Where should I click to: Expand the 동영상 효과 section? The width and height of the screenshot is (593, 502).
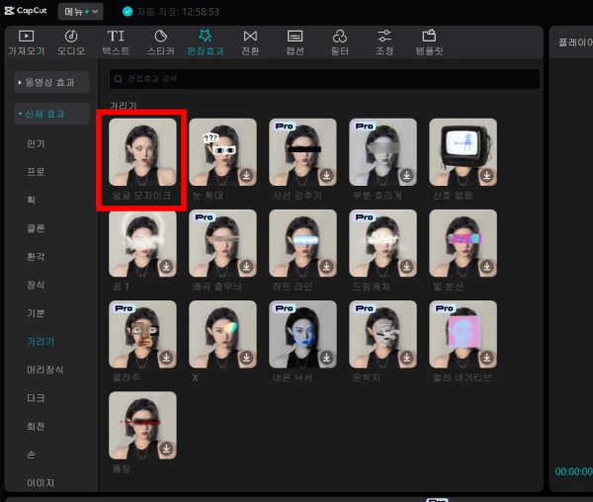pos(51,82)
